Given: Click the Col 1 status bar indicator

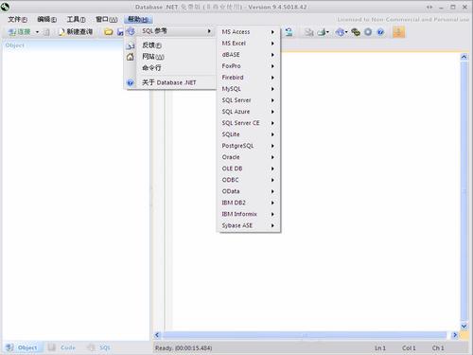Looking at the screenshot, I should (x=409, y=347).
